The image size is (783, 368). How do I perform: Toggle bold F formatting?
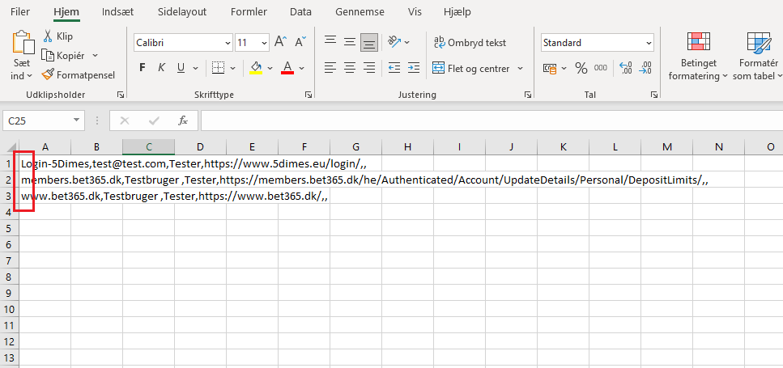143,68
